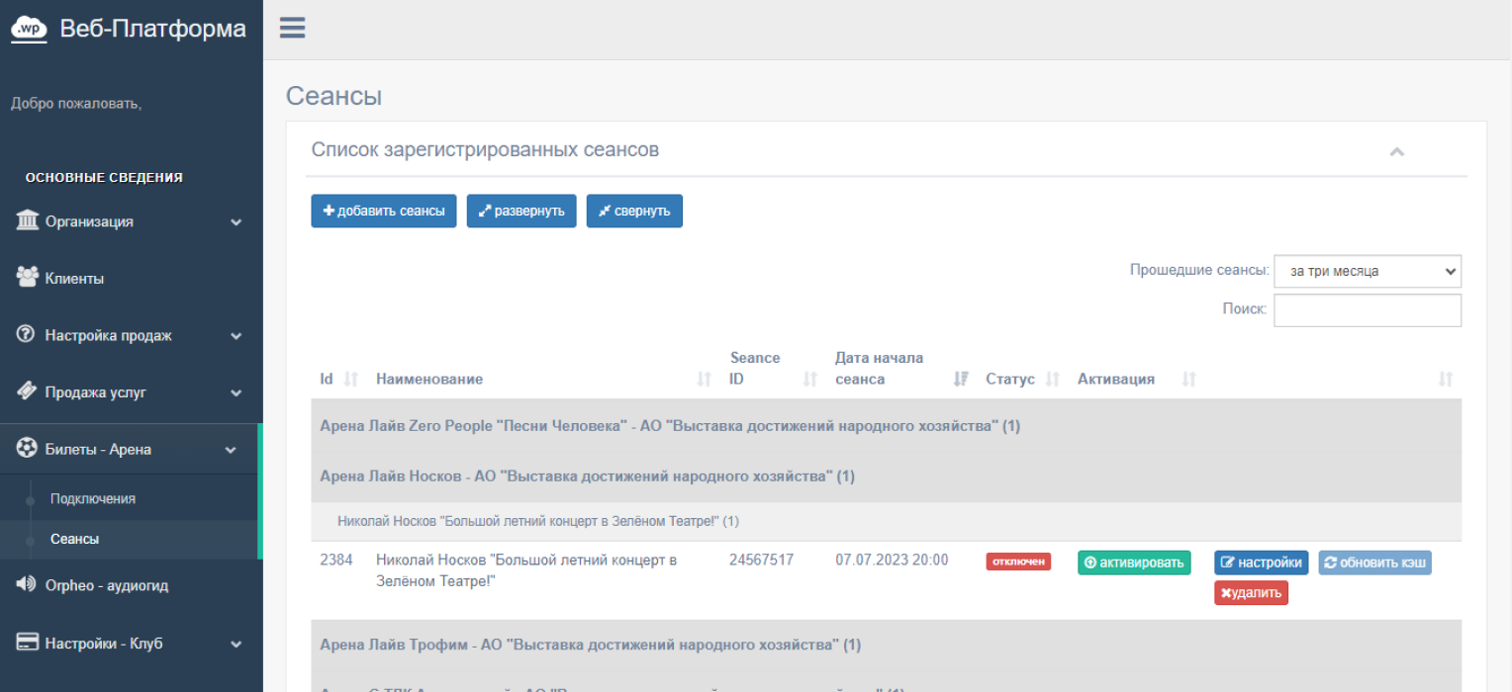Click отключен status badge
1512x692 pixels.
pyautogui.click(x=1018, y=562)
